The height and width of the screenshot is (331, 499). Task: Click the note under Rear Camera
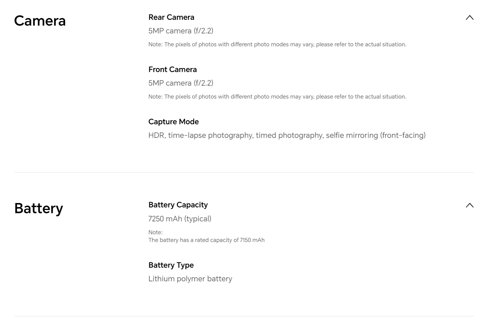(x=277, y=45)
